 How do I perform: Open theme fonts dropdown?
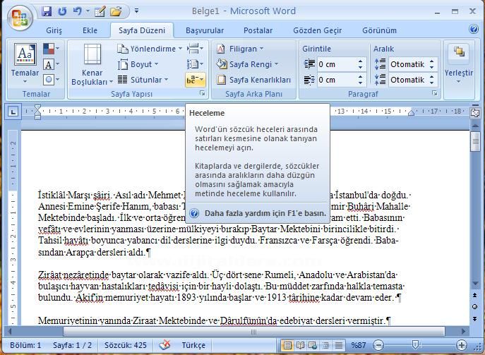tap(51, 64)
